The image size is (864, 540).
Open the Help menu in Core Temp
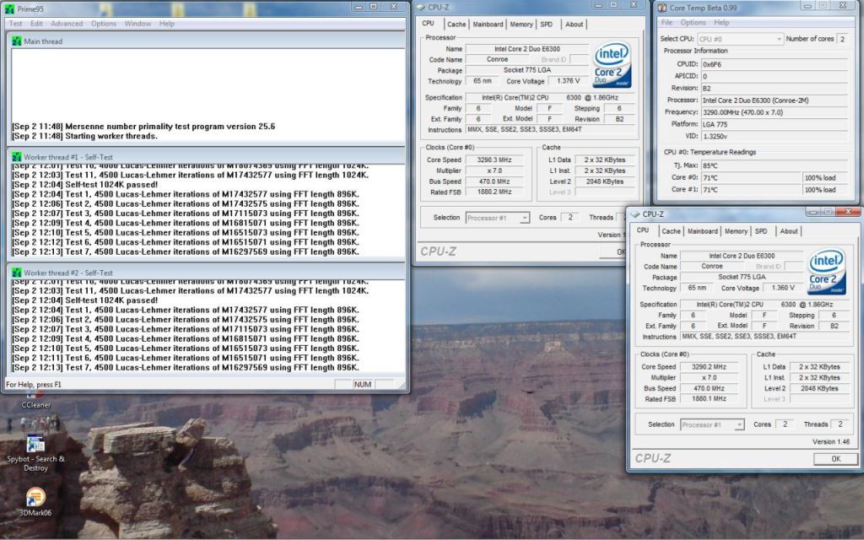click(x=721, y=23)
